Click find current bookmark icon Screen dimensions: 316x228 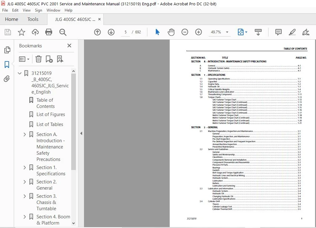pos(60,59)
